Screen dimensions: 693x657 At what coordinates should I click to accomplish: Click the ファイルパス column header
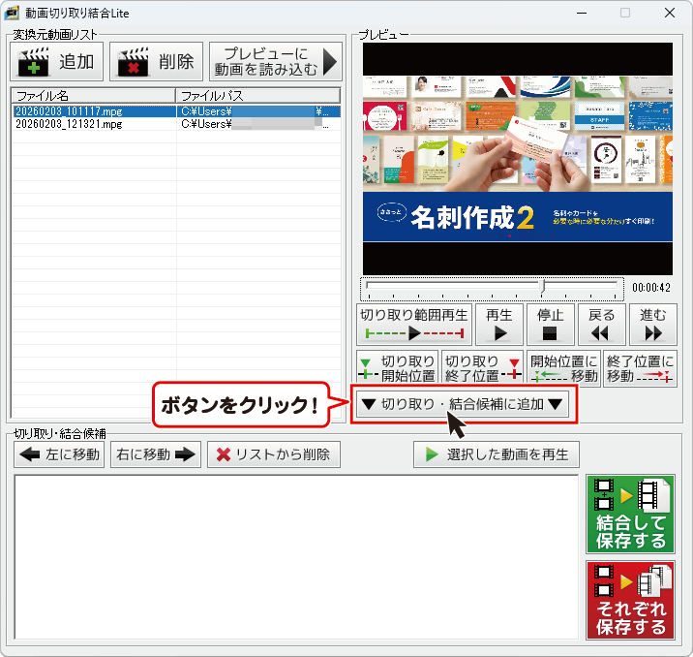[257, 96]
